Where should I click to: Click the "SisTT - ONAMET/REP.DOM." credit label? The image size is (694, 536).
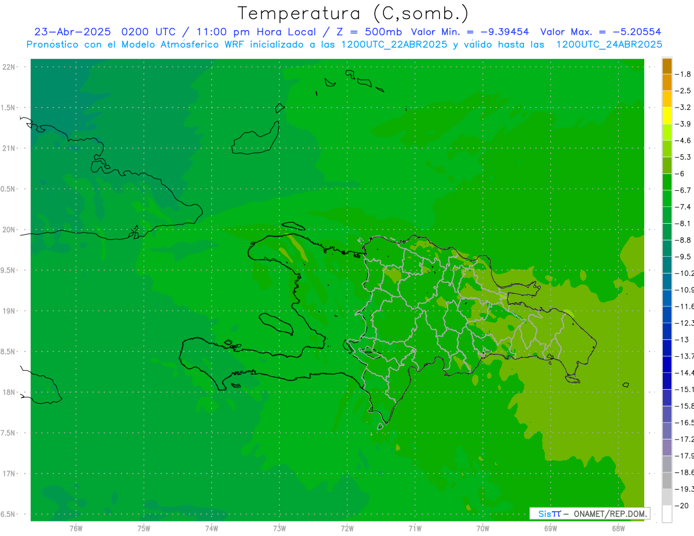point(590,513)
